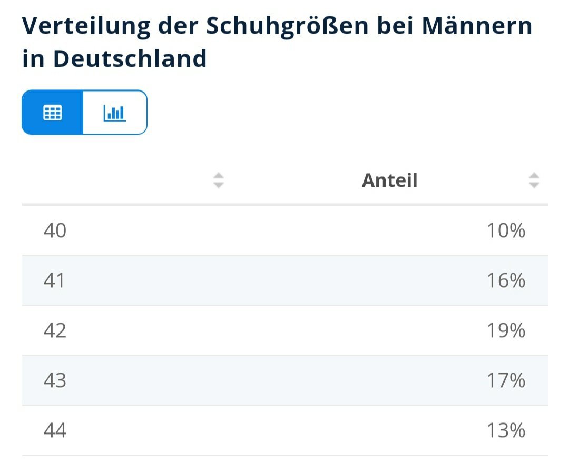Sort Anteil column ascending with up arrow
The height and width of the screenshot is (473, 569).
(x=534, y=176)
